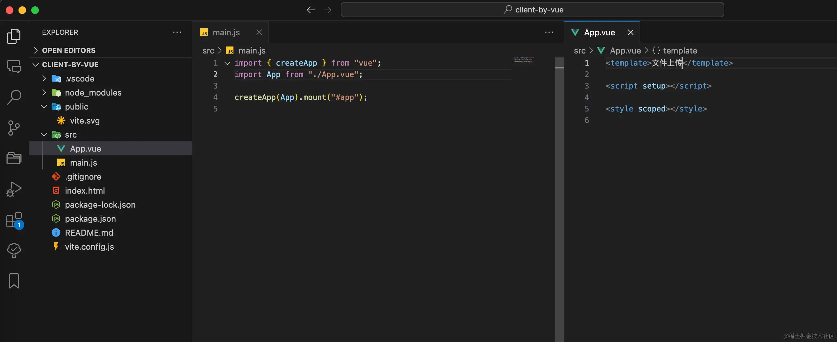The width and height of the screenshot is (837, 342).
Task: Open the Bookmarks view in activity bar
Action: pos(14,281)
